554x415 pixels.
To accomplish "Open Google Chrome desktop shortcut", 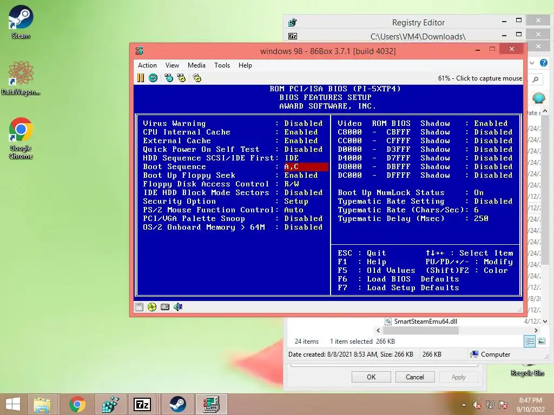I will click(21, 138).
